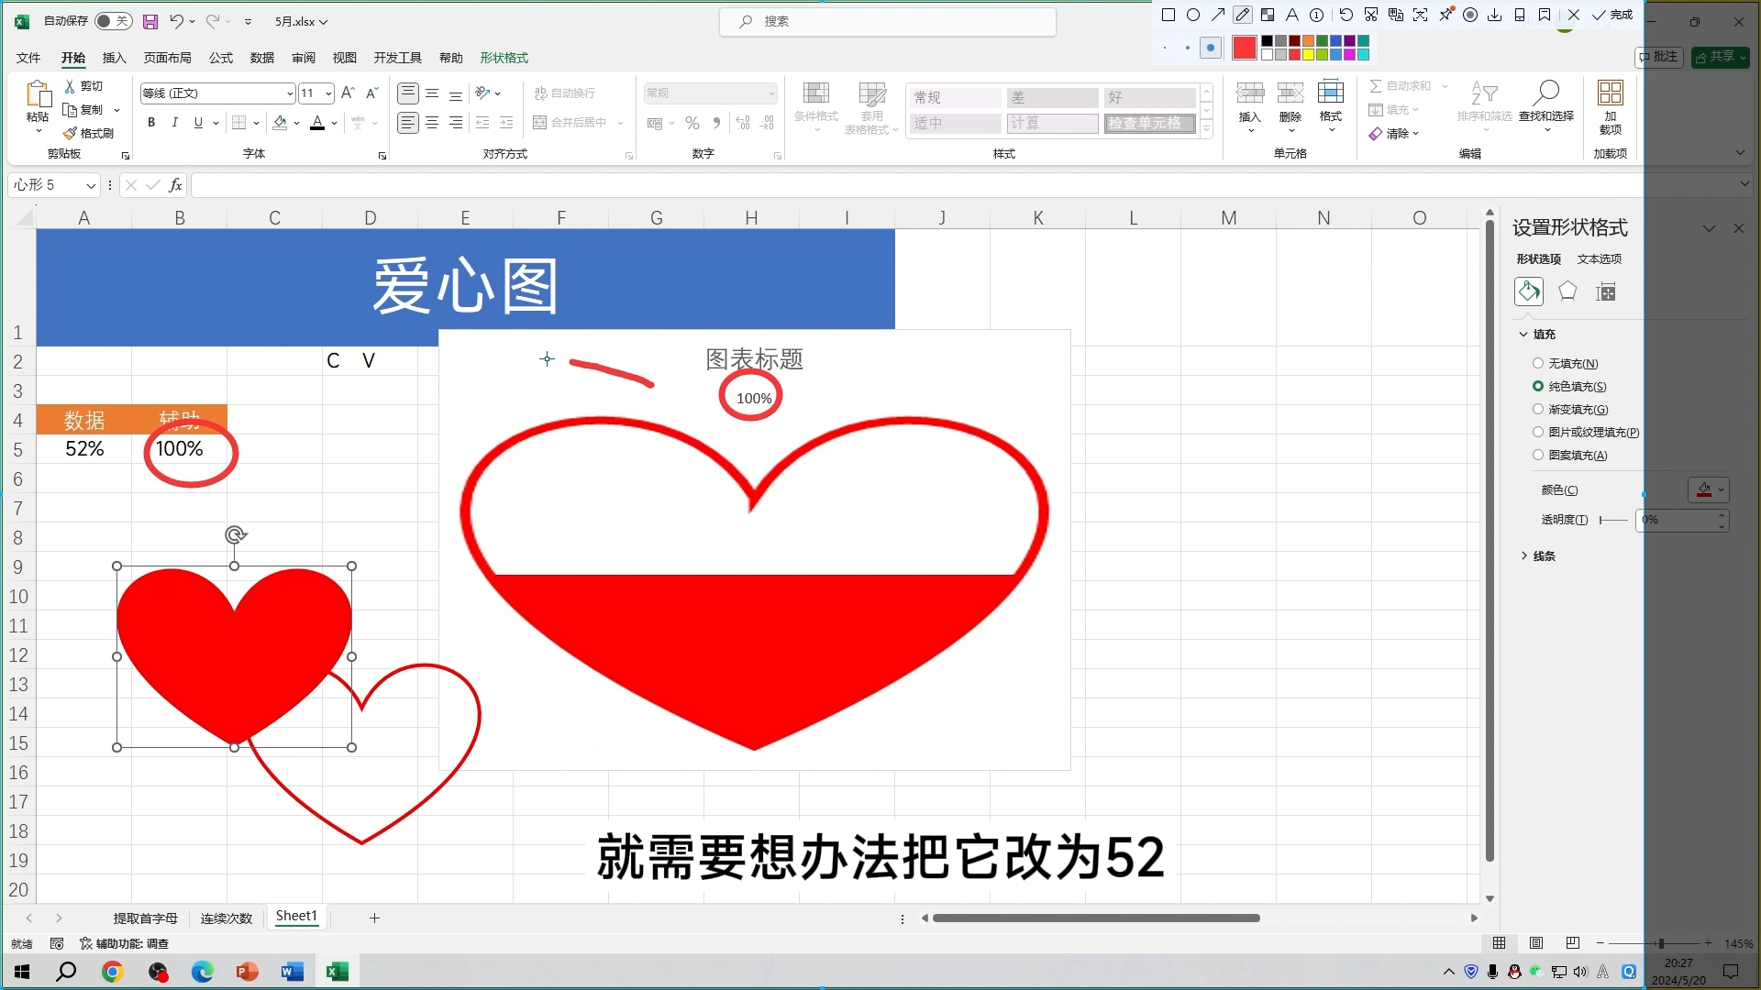Pick the yellow color swatch
This screenshot has width=1761, height=990.
1309,55
